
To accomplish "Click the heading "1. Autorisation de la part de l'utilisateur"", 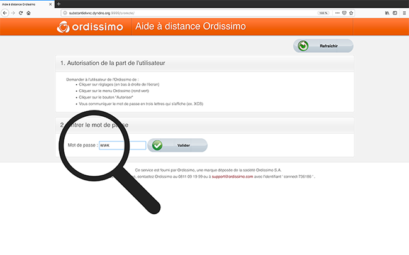I will [x=113, y=63].
